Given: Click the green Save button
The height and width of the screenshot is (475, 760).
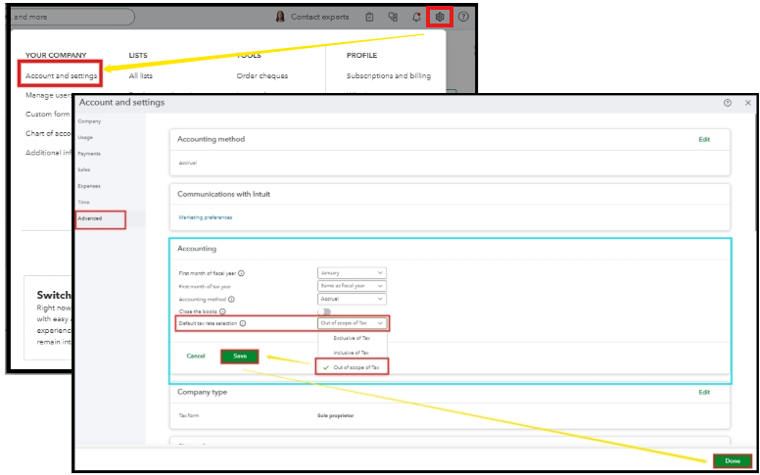Looking at the screenshot, I should point(240,356).
